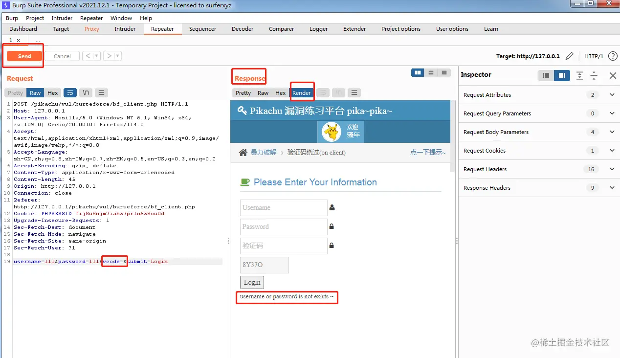This screenshot has height=358, width=620.
Task: Select Raw view in Response panel
Action: point(263,93)
